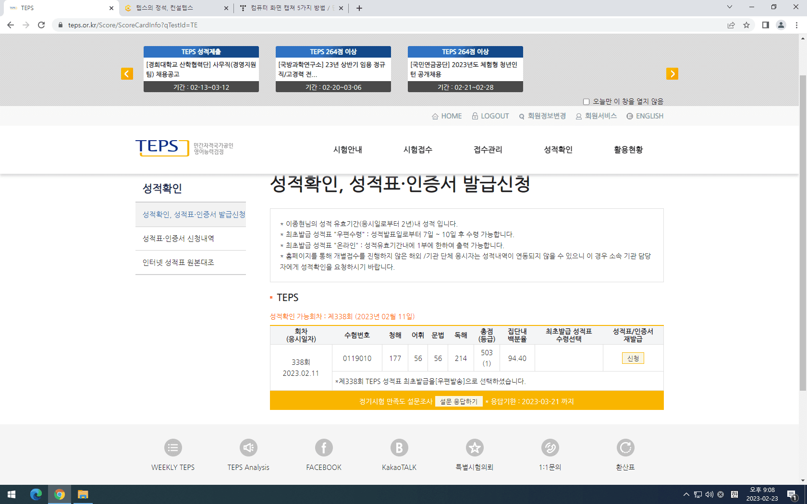The height and width of the screenshot is (504, 807).
Task: Click the 설문 응답하기 survey button
Action: coord(459,401)
